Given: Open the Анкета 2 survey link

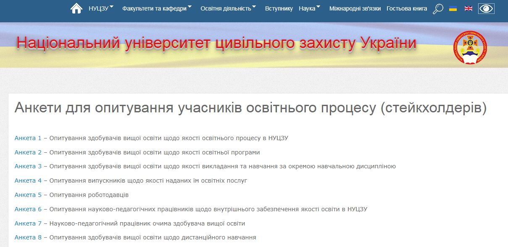Looking at the screenshot, I should (x=28, y=152).
